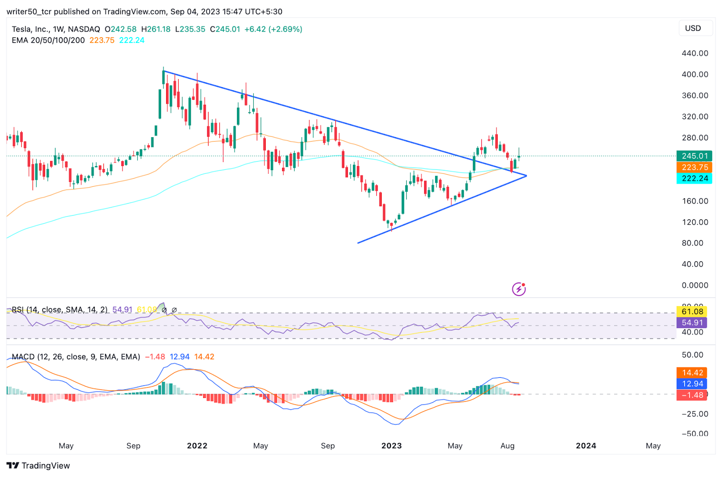Click the TradingView logo at bottom left
Screen dimensions: 722x477
coord(38,466)
